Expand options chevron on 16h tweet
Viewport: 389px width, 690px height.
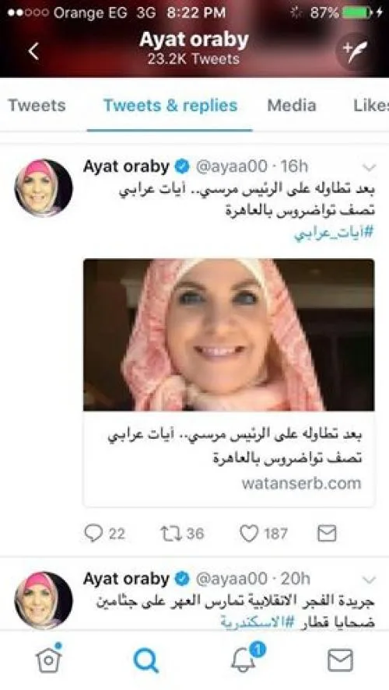pos(370,167)
